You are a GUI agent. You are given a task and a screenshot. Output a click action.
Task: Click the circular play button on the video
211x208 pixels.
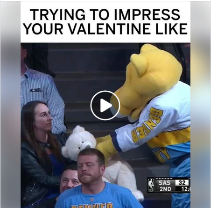pyautogui.click(x=105, y=106)
